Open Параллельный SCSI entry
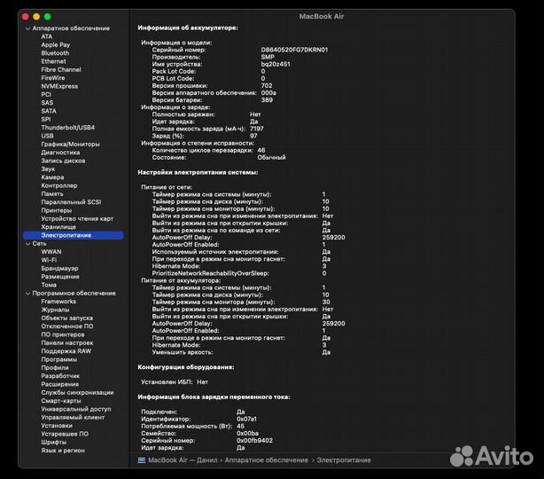The width and height of the screenshot is (544, 479). click(x=71, y=202)
